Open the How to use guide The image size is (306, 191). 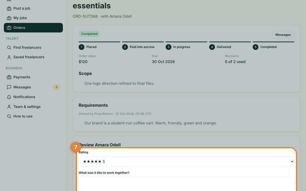click(x=33, y=116)
